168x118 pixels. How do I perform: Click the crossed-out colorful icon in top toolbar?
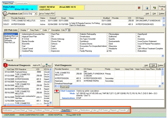[139, 8]
